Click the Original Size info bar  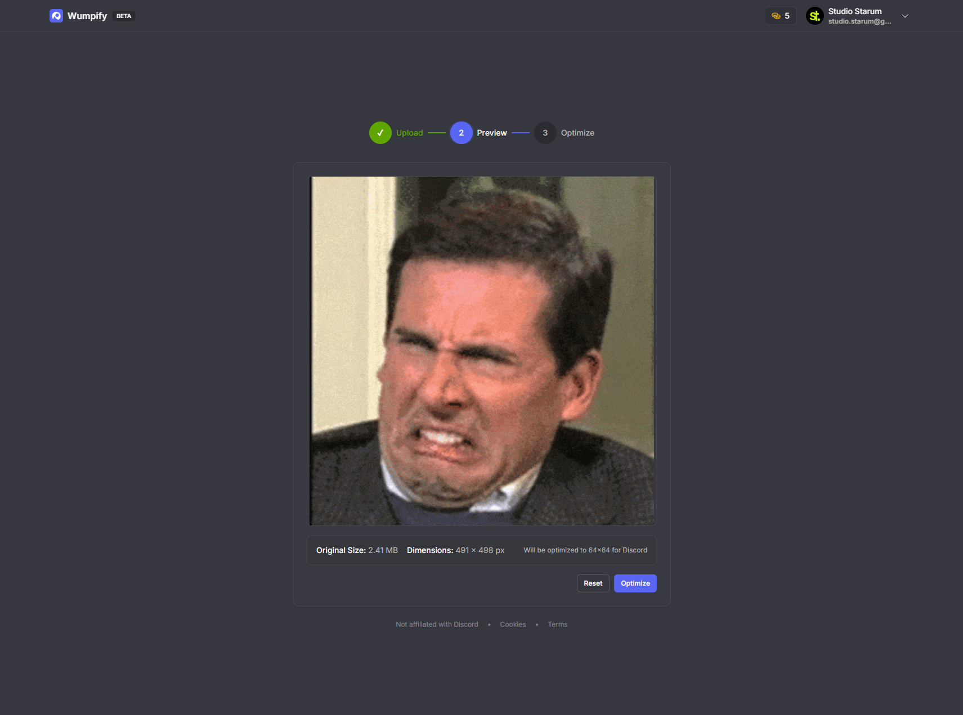481,550
